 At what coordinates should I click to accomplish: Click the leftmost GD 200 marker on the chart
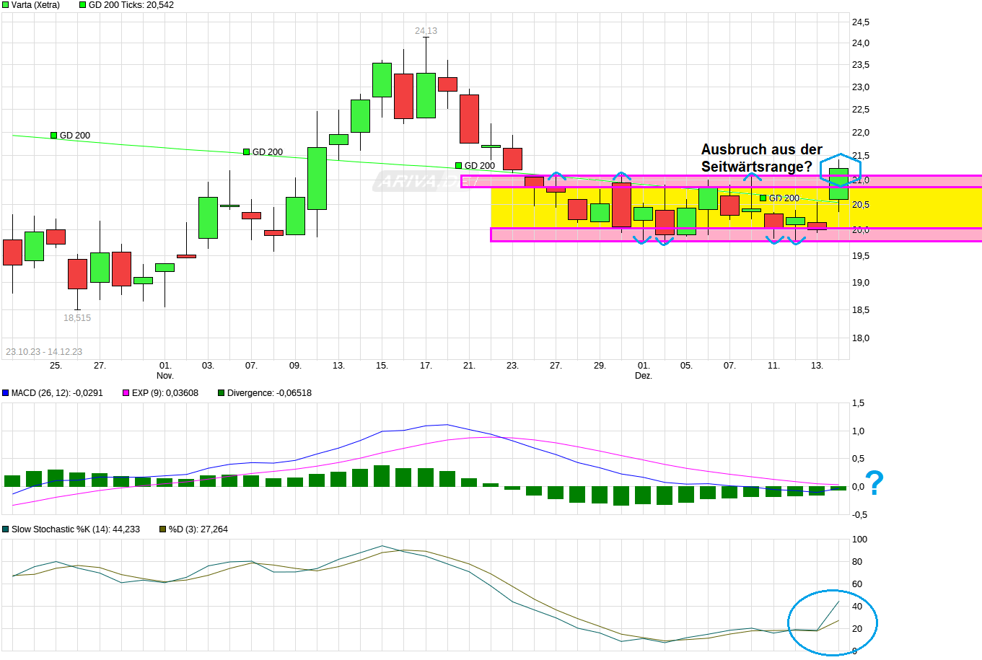pyautogui.click(x=53, y=133)
